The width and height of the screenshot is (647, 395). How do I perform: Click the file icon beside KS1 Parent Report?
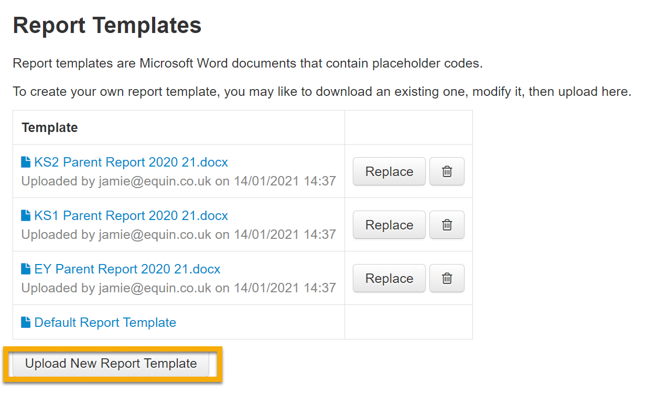tap(26, 215)
